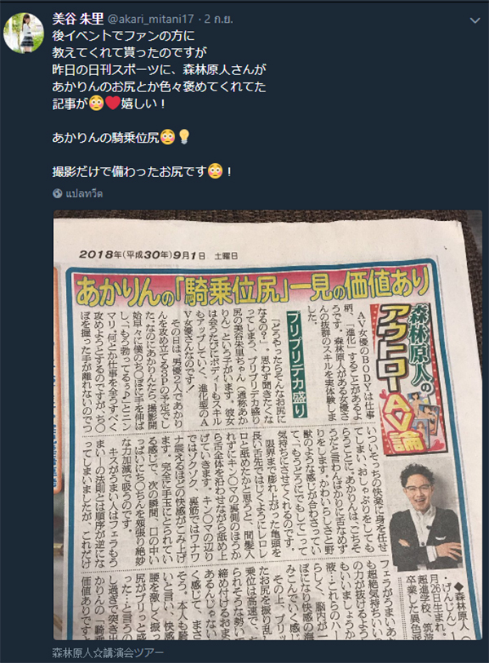This screenshot has height=663, width=489.
Task: Open the 森林原人☆講演会ツアー text below the photo
Action: 108,652
